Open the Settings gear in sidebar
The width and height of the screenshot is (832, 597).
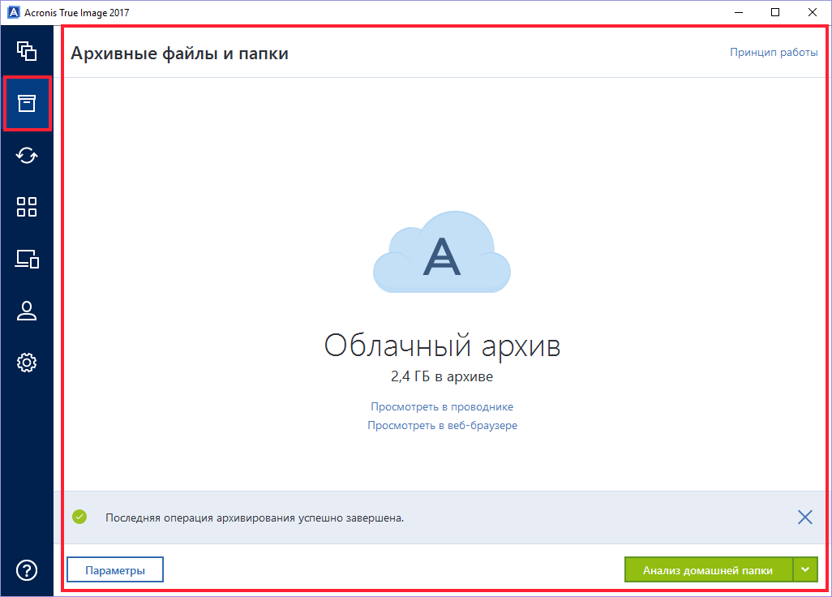click(27, 363)
